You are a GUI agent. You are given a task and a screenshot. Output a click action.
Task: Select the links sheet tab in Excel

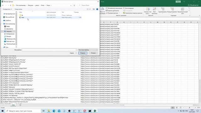(13, 105)
